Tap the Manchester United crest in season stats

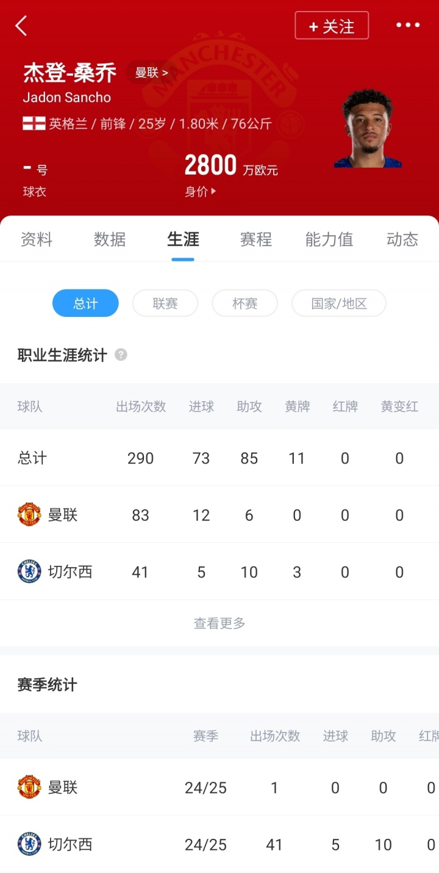(x=29, y=788)
